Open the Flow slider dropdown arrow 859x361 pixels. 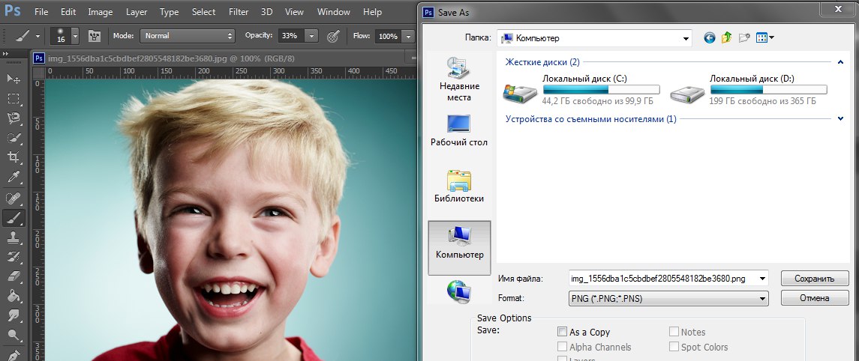(408, 36)
